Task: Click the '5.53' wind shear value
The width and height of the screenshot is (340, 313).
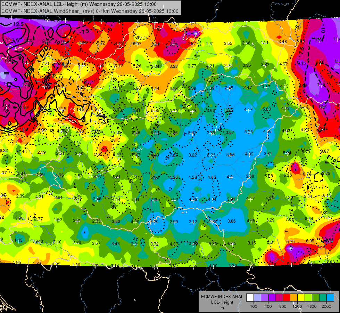Action: click(x=231, y=155)
